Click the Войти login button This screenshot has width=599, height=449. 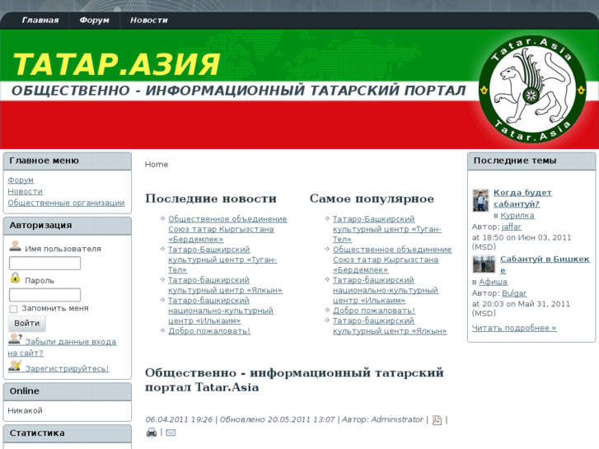(26, 323)
